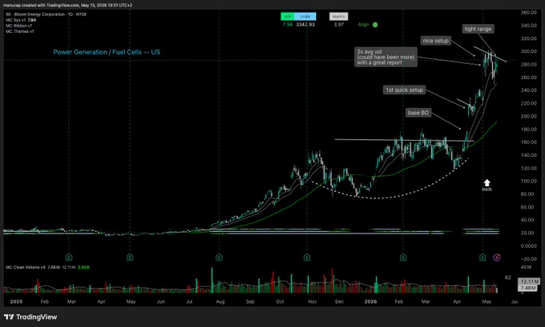Open the earnings marker above Feb 2026
The width and height of the screenshot is (545, 327).
coord(403,257)
